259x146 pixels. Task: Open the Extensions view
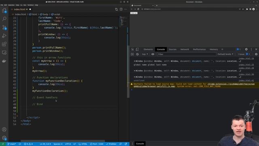(x=4, y=44)
